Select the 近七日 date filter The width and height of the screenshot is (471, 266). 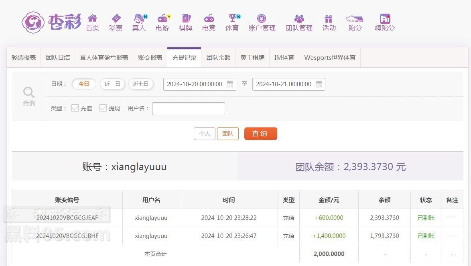click(x=140, y=84)
